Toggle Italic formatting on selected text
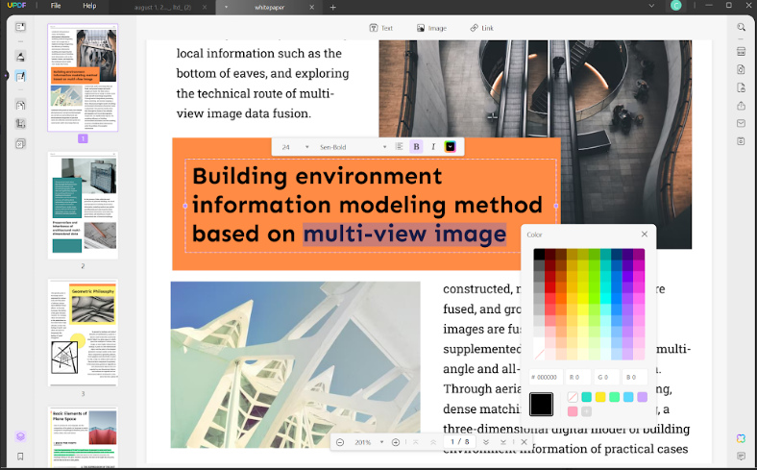757x470 pixels. tap(433, 146)
